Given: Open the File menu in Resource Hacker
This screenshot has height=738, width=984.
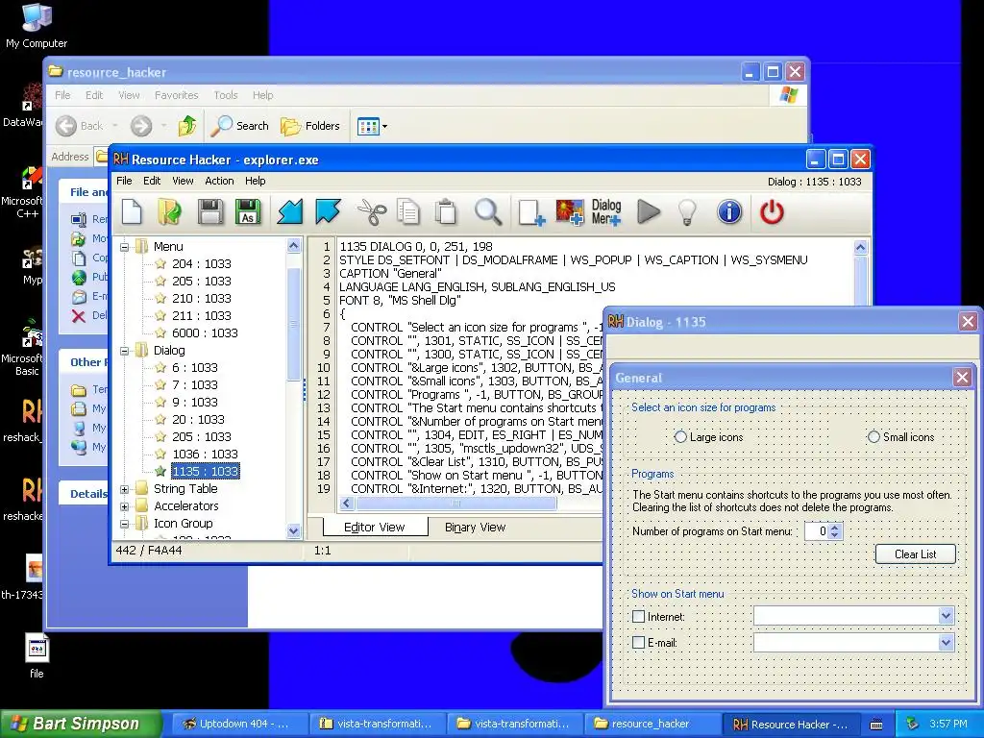Looking at the screenshot, I should 124,181.
